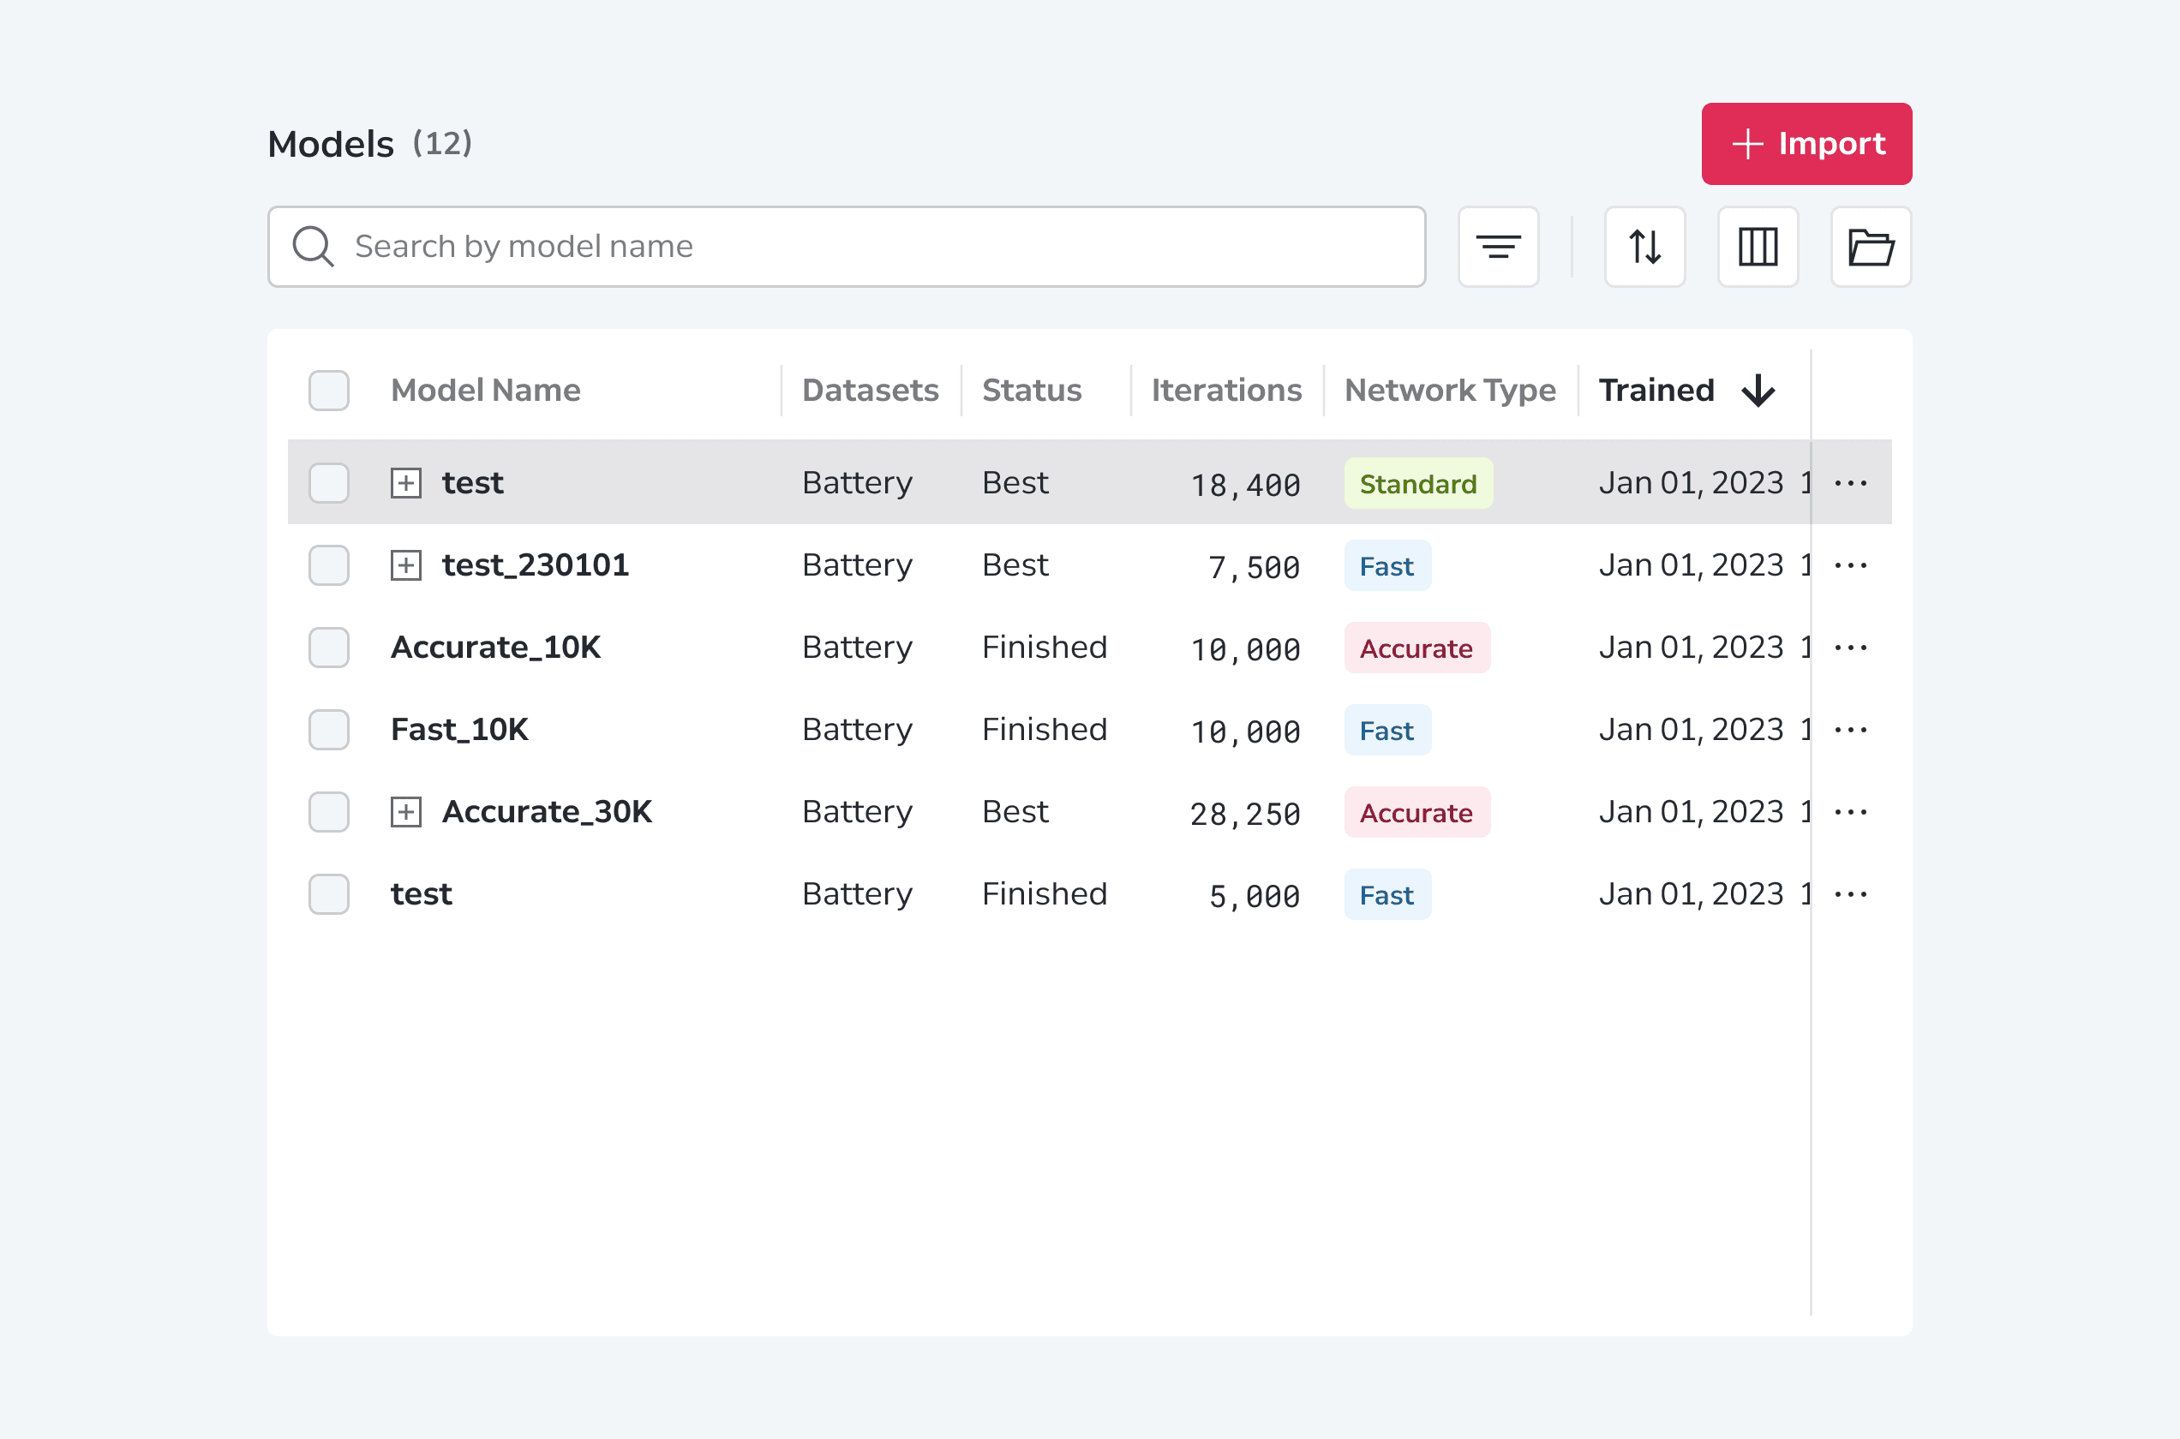
Task: Click the 28,250 iterations value
Action: tap(1244, 814)
